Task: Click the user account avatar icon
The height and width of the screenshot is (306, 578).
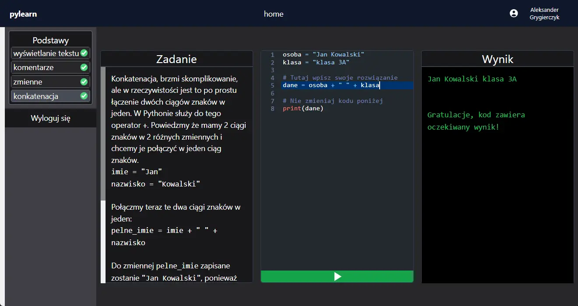Action: coord(514,14)
